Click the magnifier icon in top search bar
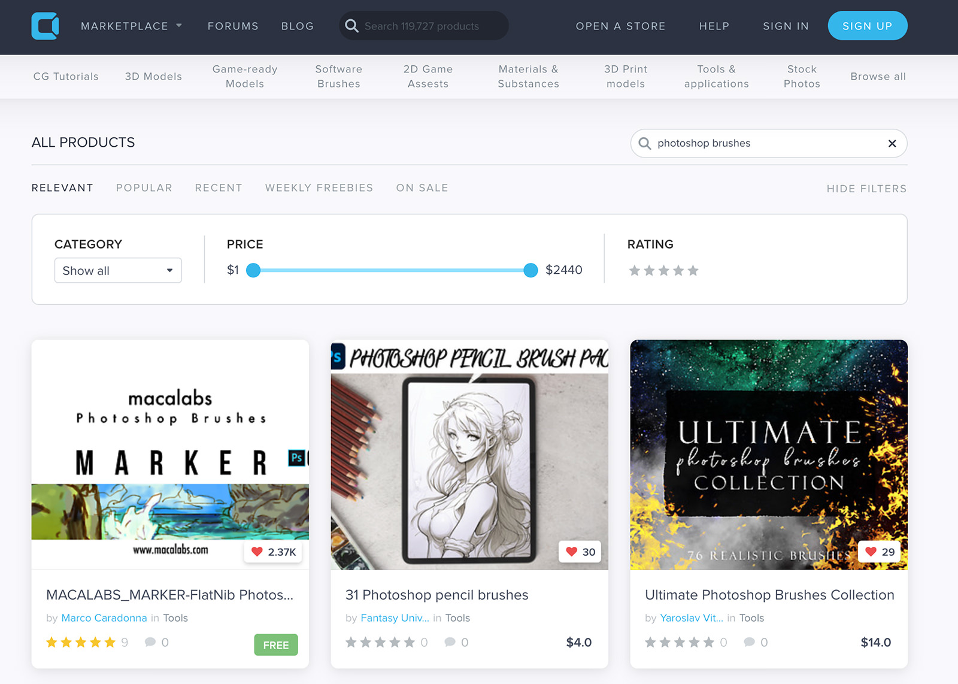958x684 pixels. coord(352,26)
